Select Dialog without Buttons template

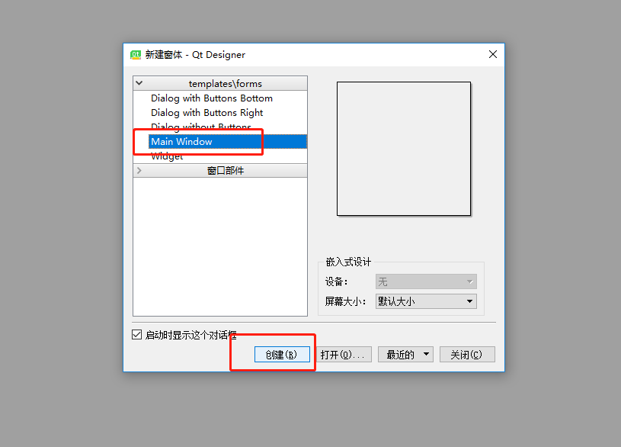click(x=201, y=127)
